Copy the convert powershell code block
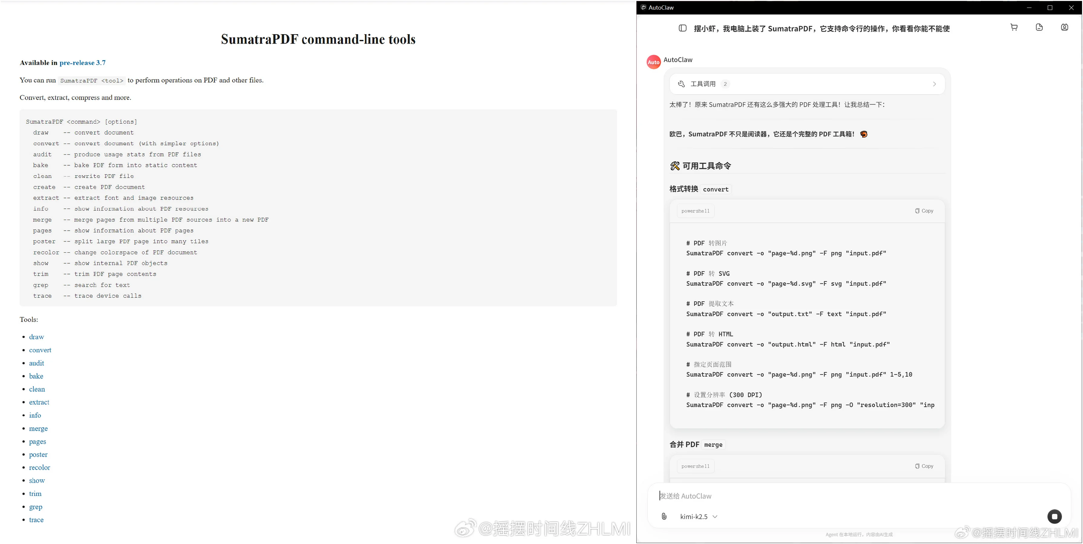1083x544 pixels. point(924,211)
